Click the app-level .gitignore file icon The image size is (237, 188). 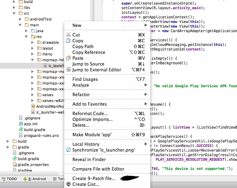21,118
